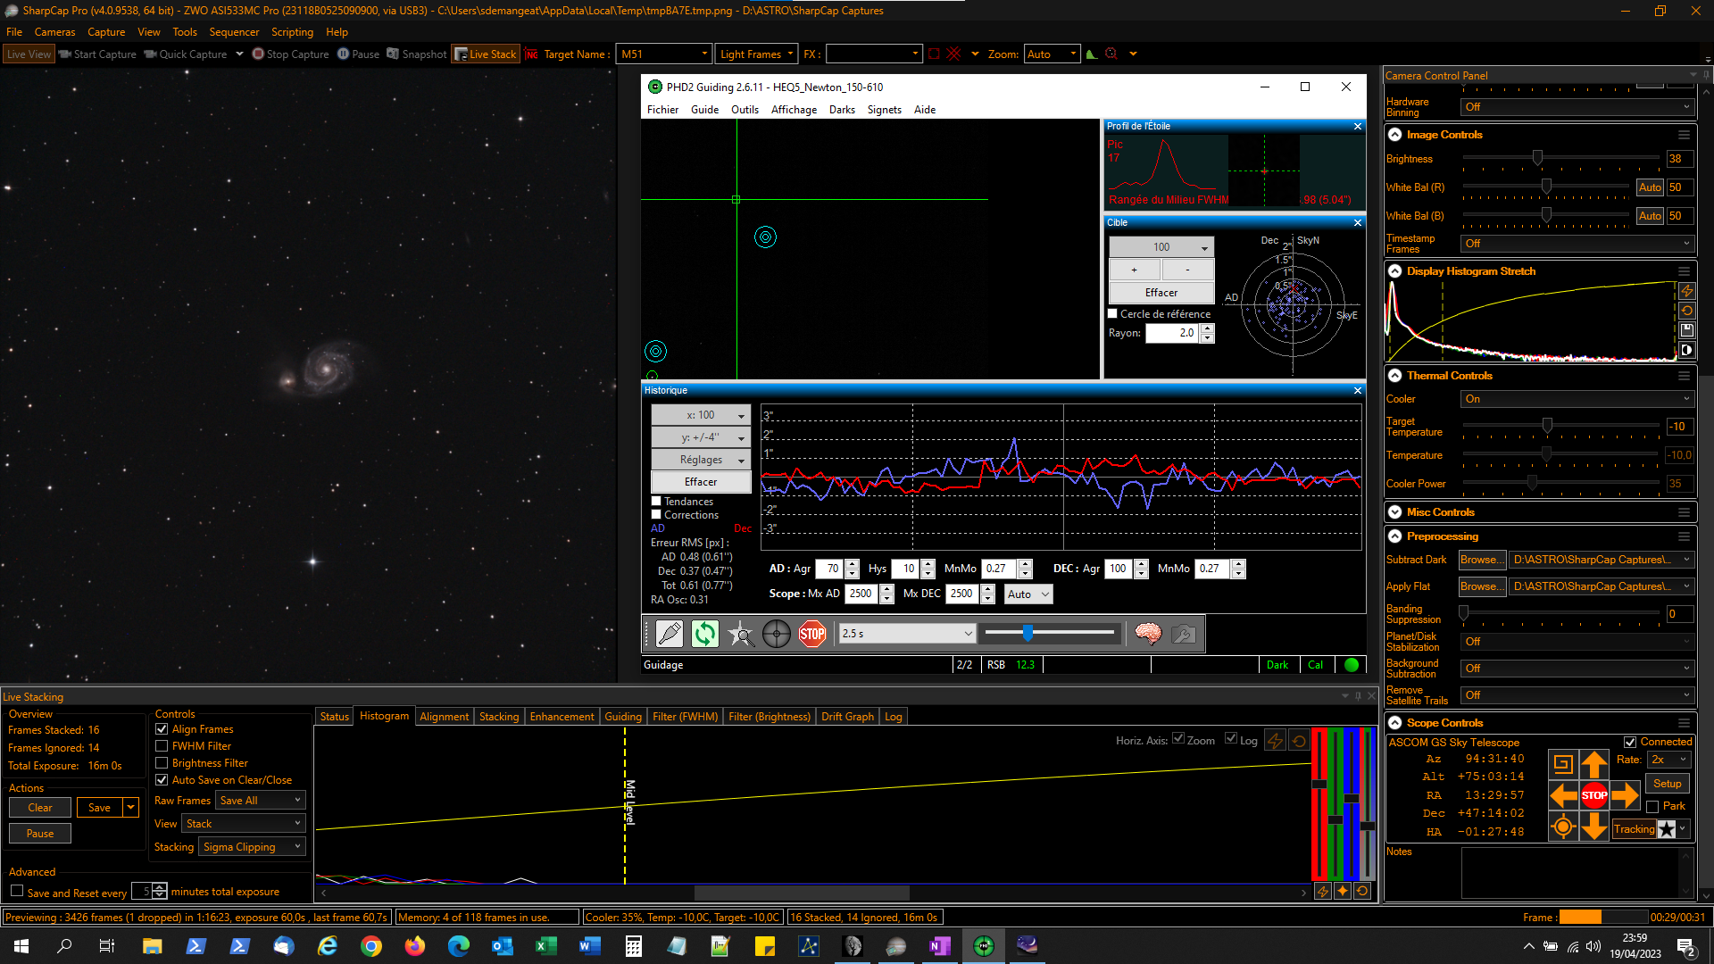Screen dimensions: 1714x964
Task: Click the auto-select star icon in PHD2
Action: (741, 634)
